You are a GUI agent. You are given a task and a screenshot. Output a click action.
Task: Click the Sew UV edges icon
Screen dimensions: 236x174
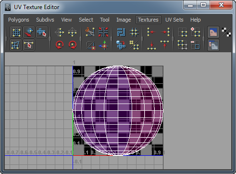(x=103, y=32)
